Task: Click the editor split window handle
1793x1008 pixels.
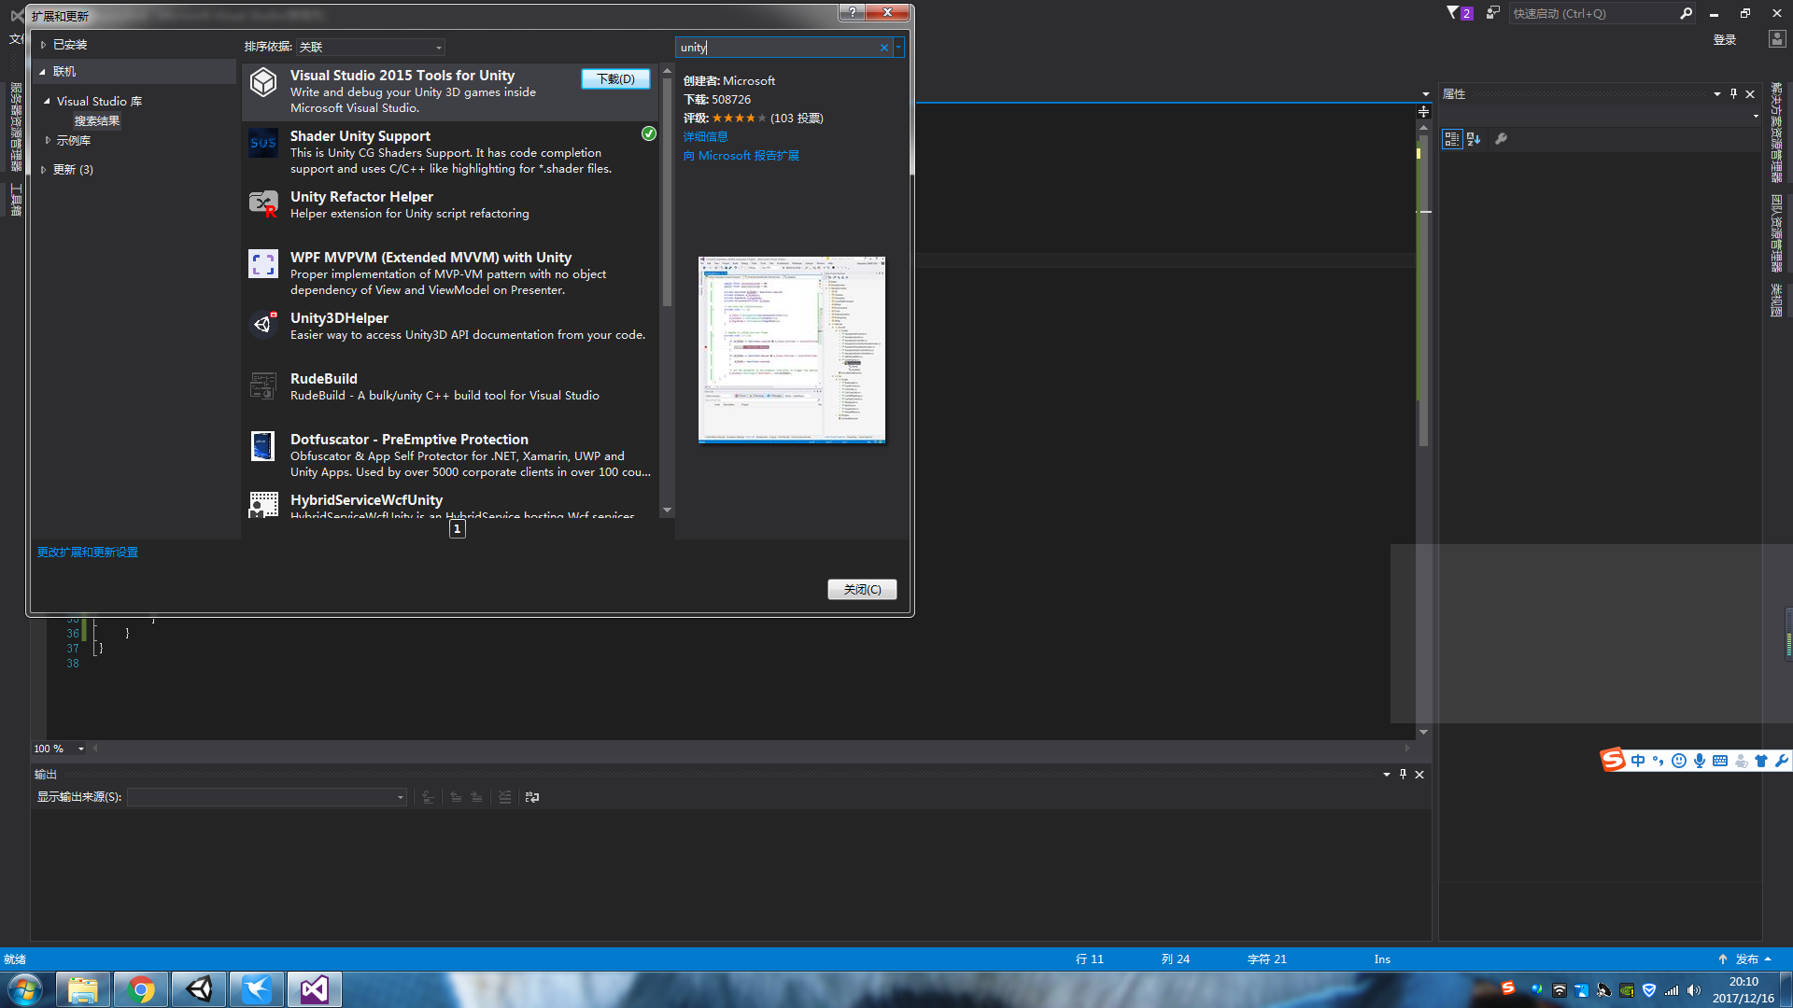Action: coord(1423,112)
